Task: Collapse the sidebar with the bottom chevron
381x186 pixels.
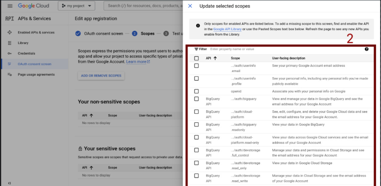Action: point(10,183)
